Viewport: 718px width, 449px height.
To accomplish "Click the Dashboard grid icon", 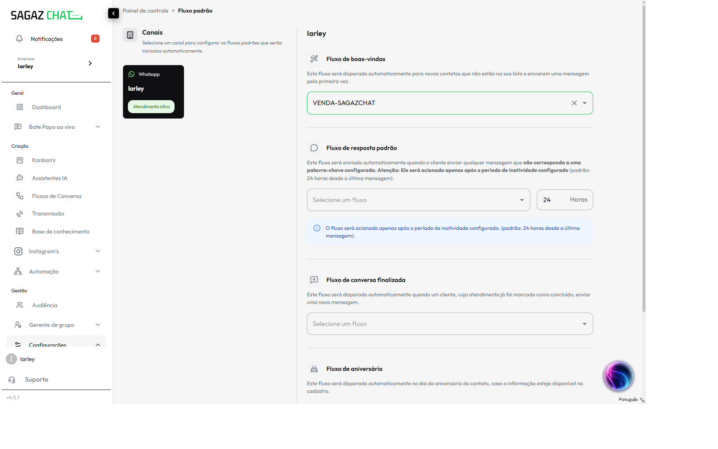I will click(20, 107).
